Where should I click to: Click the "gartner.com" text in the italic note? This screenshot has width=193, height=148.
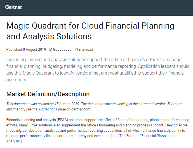81,109
